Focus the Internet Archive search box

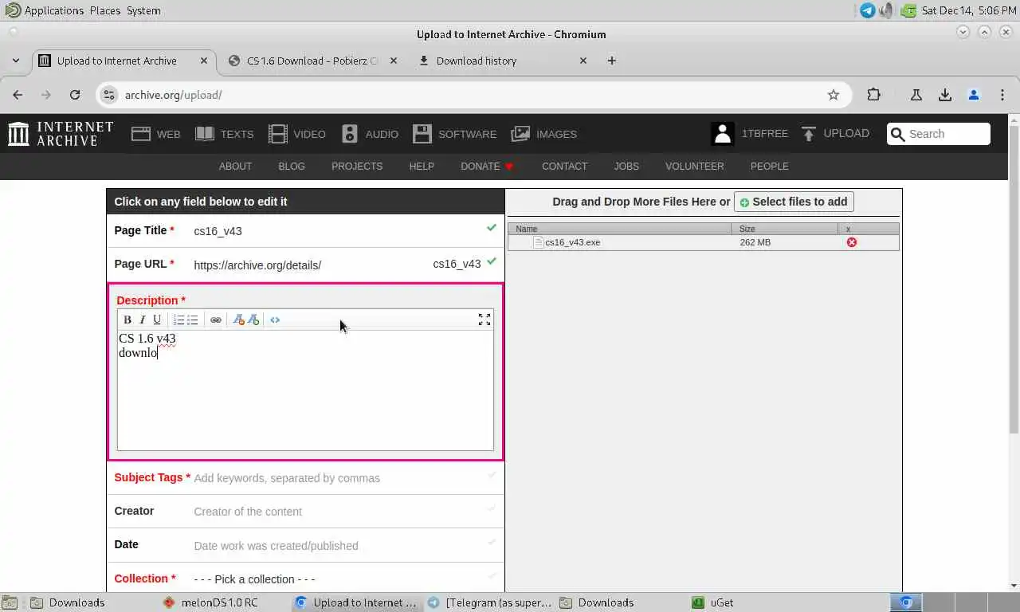coord(939,134)
